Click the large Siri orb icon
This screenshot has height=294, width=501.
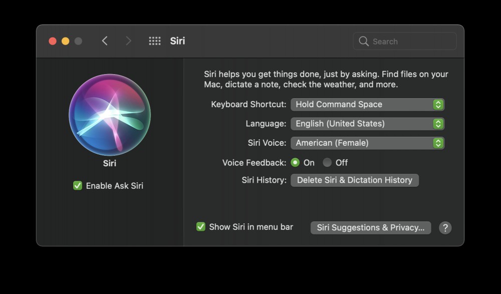pyautogui.click(x=110, y=115)
